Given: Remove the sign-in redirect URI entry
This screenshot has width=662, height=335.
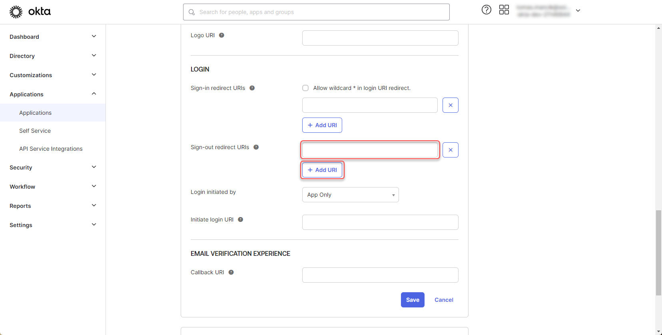Looking at the screenshot, I should (x=450, y=105).
